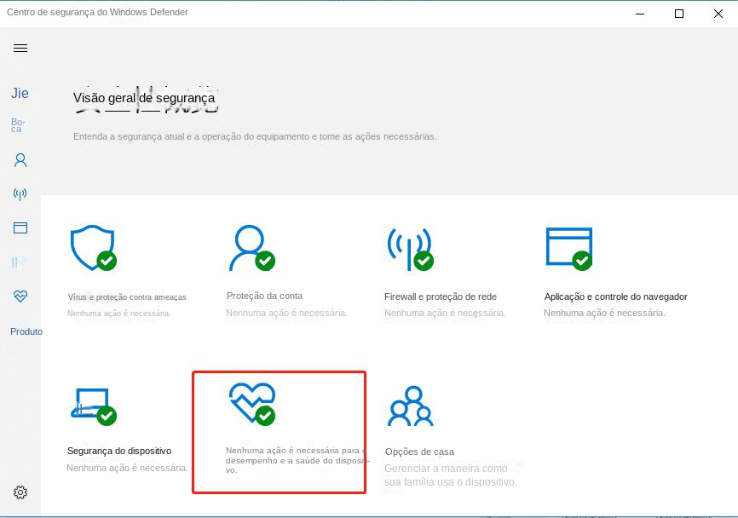Open 'Opções de casa' label

(x=419, y=452)
